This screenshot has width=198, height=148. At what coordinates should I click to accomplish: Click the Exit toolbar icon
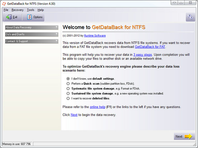click(8, 17)
